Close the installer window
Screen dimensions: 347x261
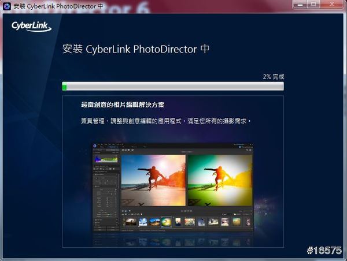332,4
